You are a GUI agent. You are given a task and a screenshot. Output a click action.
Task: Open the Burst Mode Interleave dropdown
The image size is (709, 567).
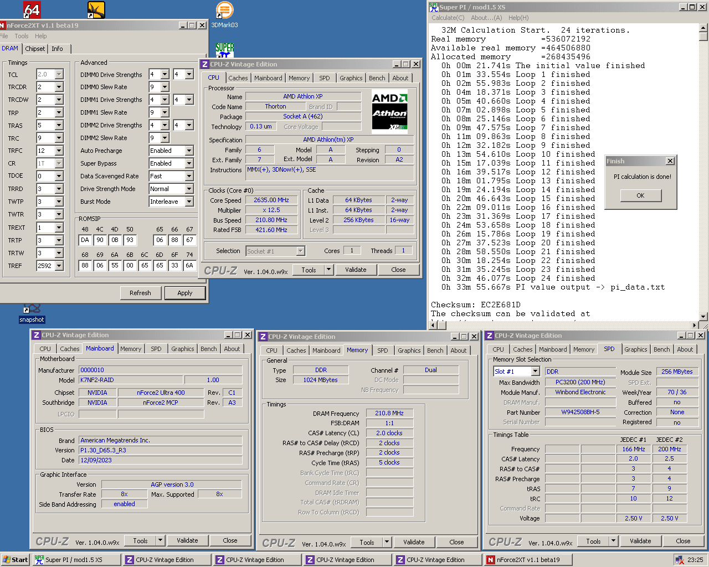coord(189,202)
